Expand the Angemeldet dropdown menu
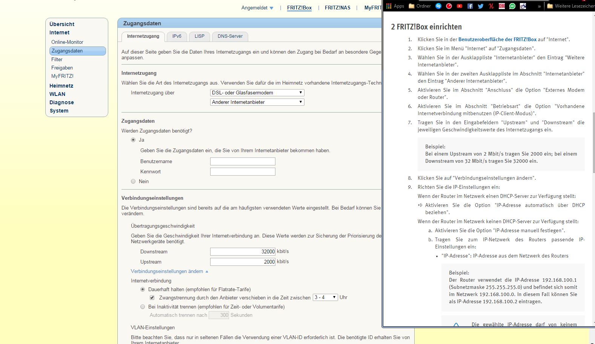Screen dimensions: 595x344 [257, 8]
